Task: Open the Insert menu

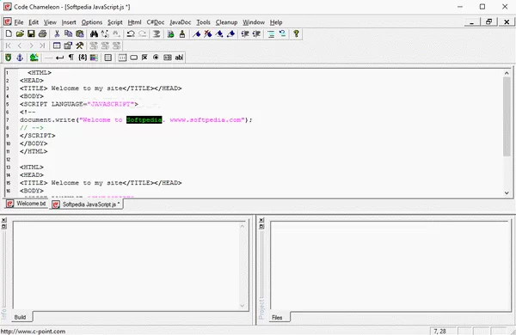Action: click(69, 22)
